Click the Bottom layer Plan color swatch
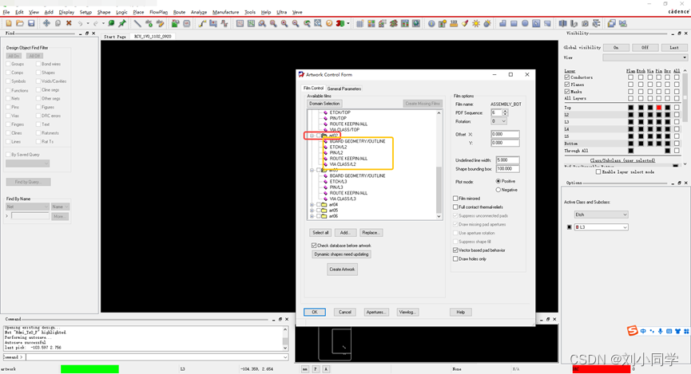The image size is (691, 374). 630,144
